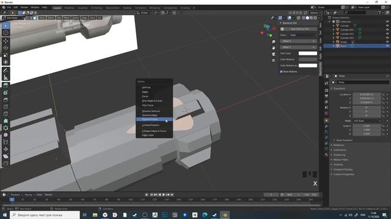Select the Rip Region tool
This screenshot has width=391, height=219.
tap(5, 163)
